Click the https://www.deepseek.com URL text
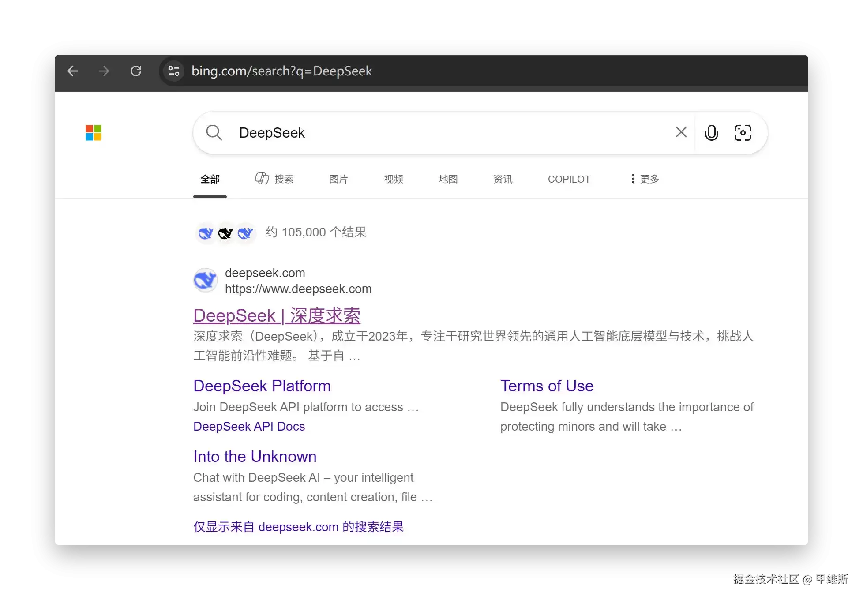Viewport: 863px width, 600px height. (x=298, y=289)
